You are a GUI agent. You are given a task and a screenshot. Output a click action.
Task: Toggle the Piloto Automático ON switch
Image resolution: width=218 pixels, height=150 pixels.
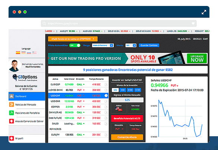[75, 45]
